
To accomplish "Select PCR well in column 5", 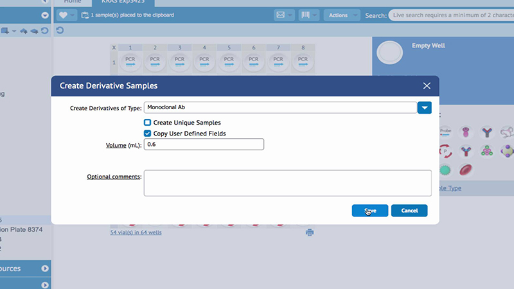I will 229,62.
